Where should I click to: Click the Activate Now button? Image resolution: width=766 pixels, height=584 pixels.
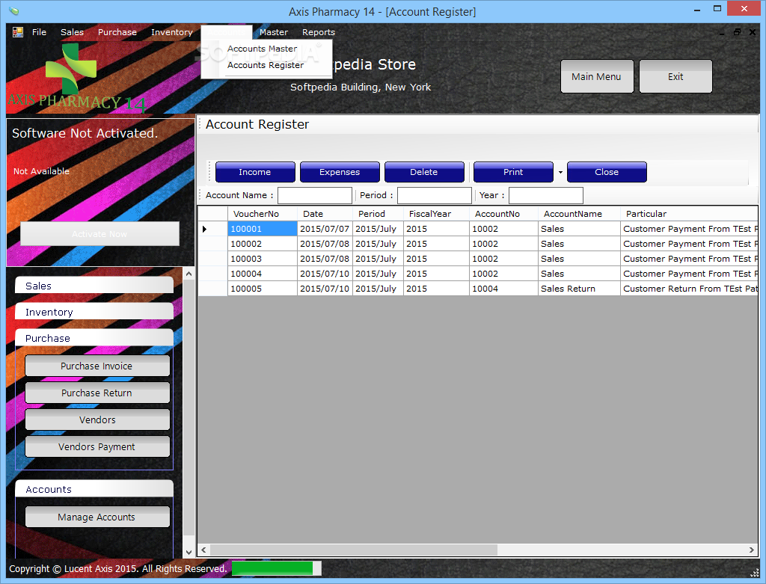(99, 234)
